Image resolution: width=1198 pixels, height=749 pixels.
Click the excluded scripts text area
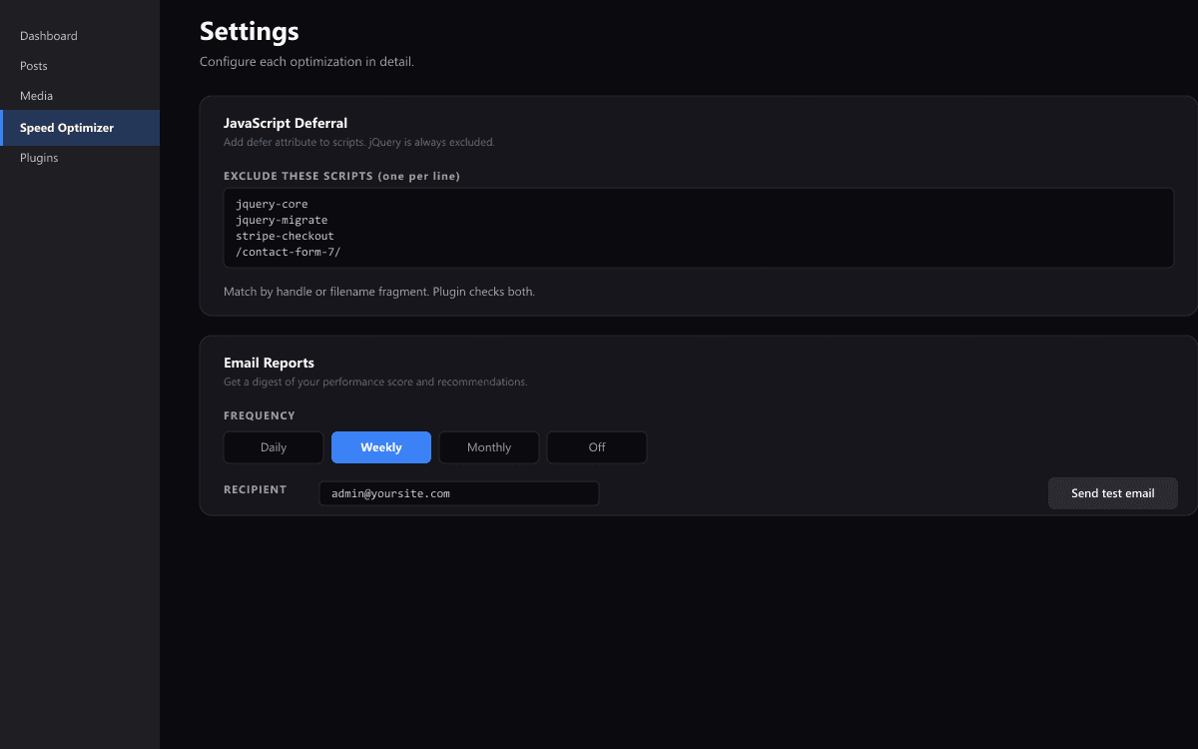point(699,228)
